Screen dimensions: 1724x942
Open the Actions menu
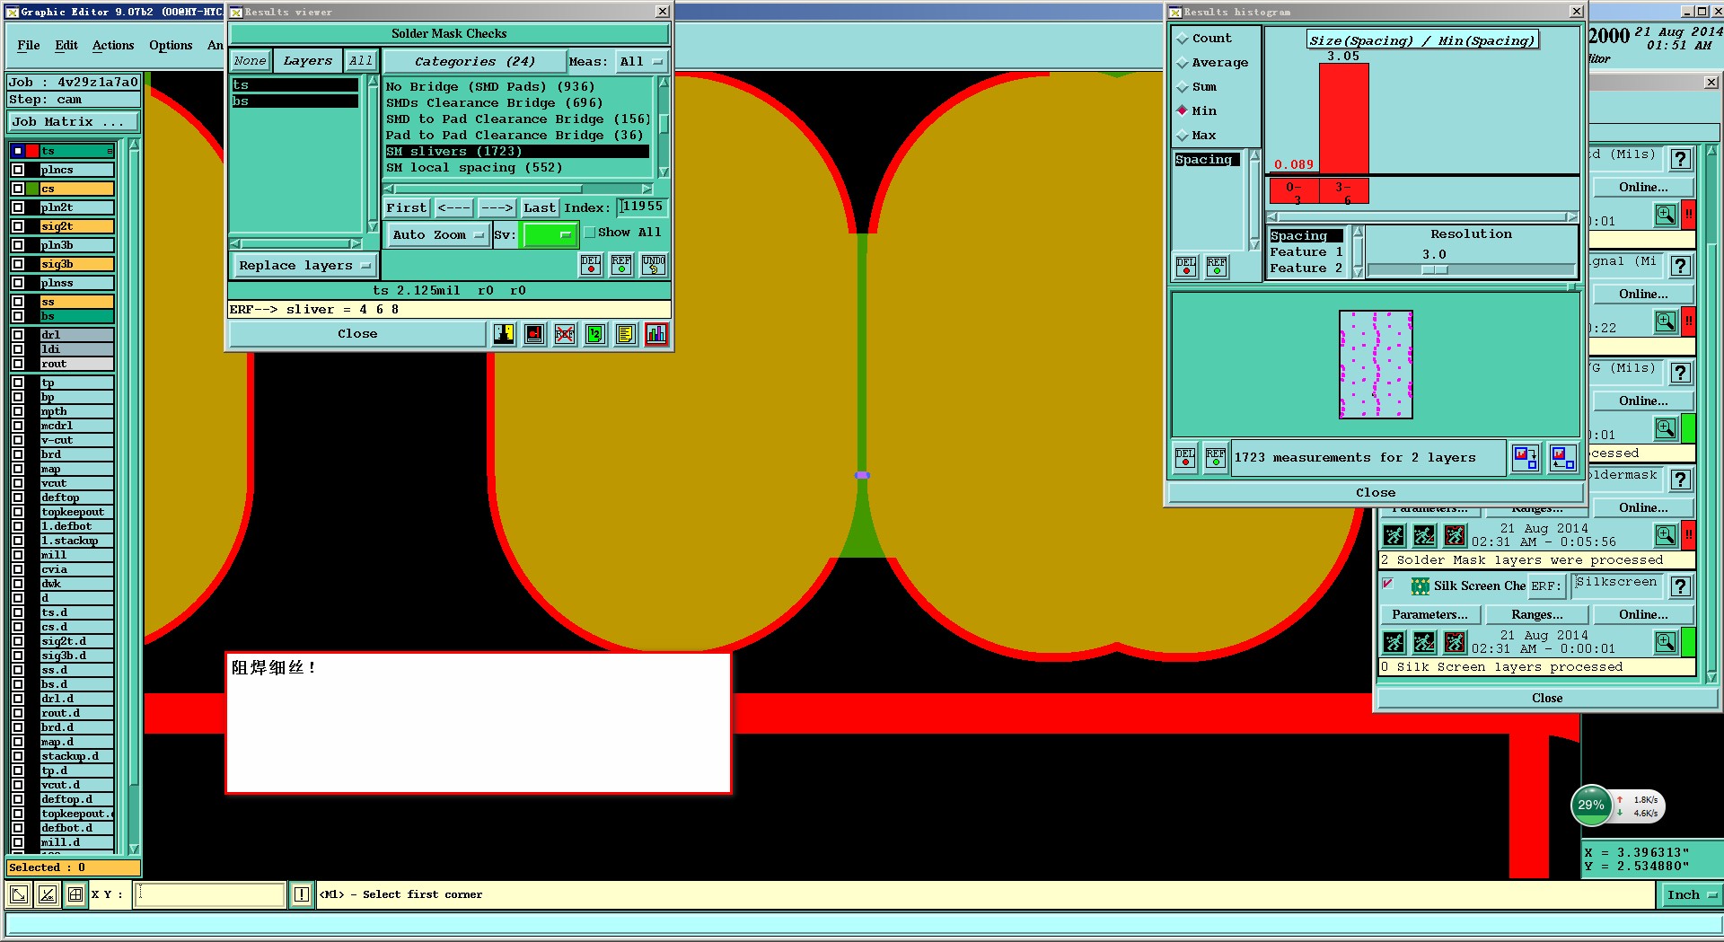(113, 46)
